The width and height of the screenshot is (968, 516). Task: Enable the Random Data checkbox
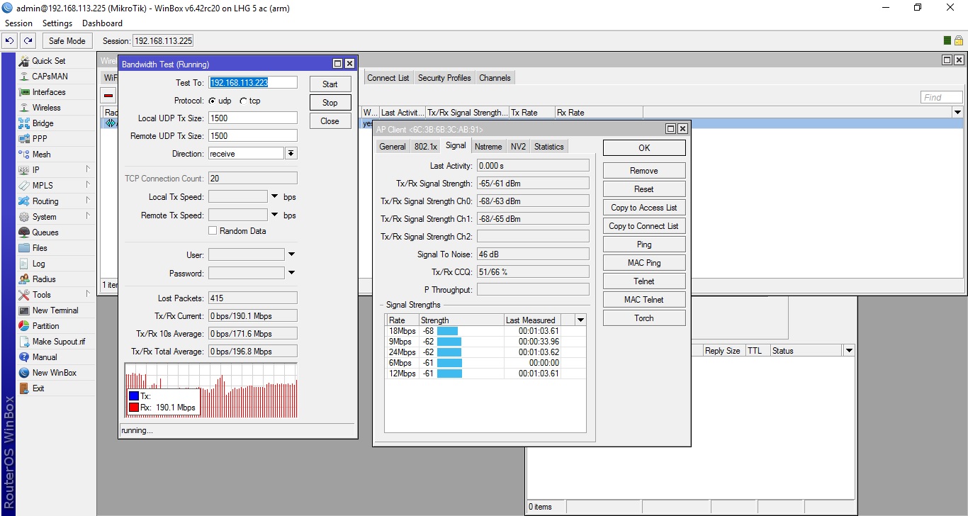tap(213, 231)
